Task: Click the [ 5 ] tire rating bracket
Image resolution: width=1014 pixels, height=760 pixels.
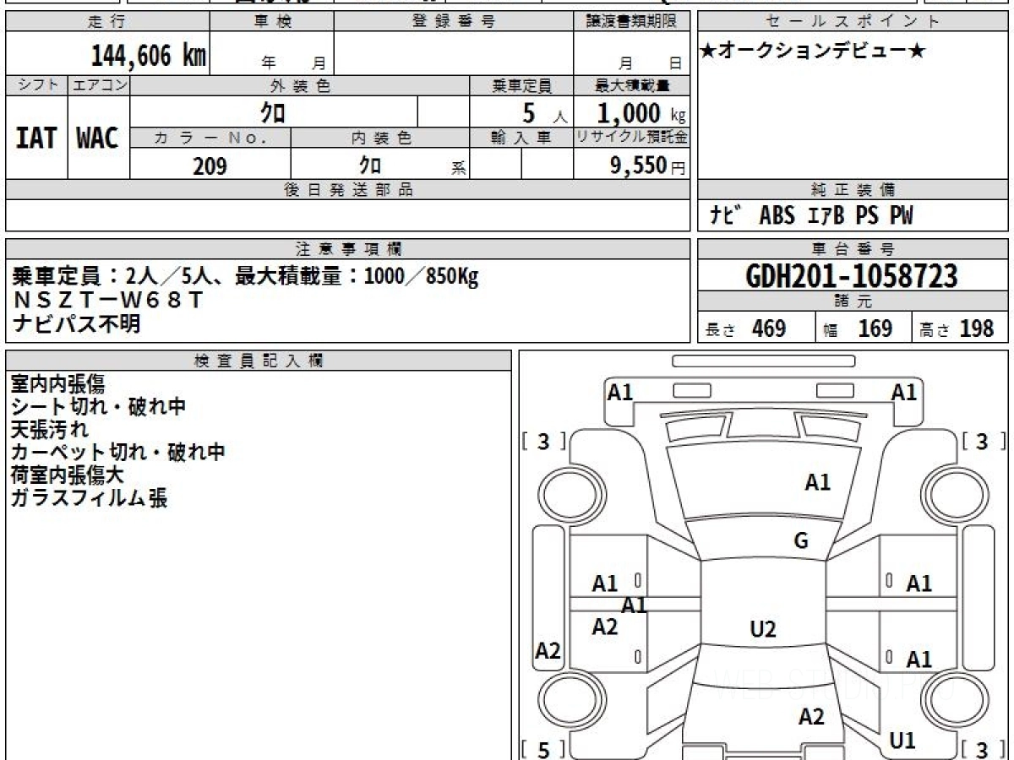Action: point(544,749)
